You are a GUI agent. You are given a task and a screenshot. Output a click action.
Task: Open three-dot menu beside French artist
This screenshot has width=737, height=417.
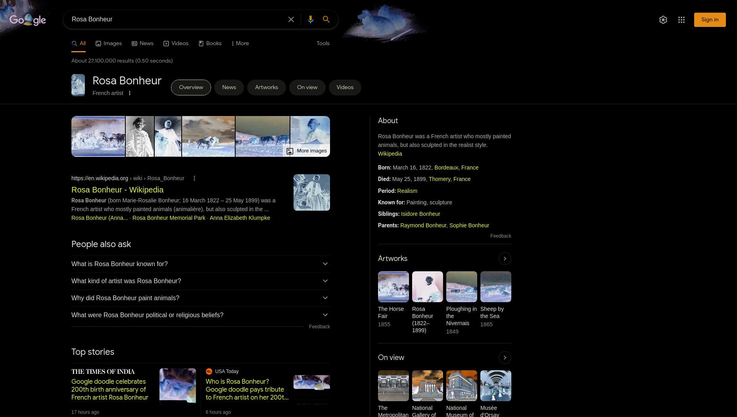pos(129,93)
